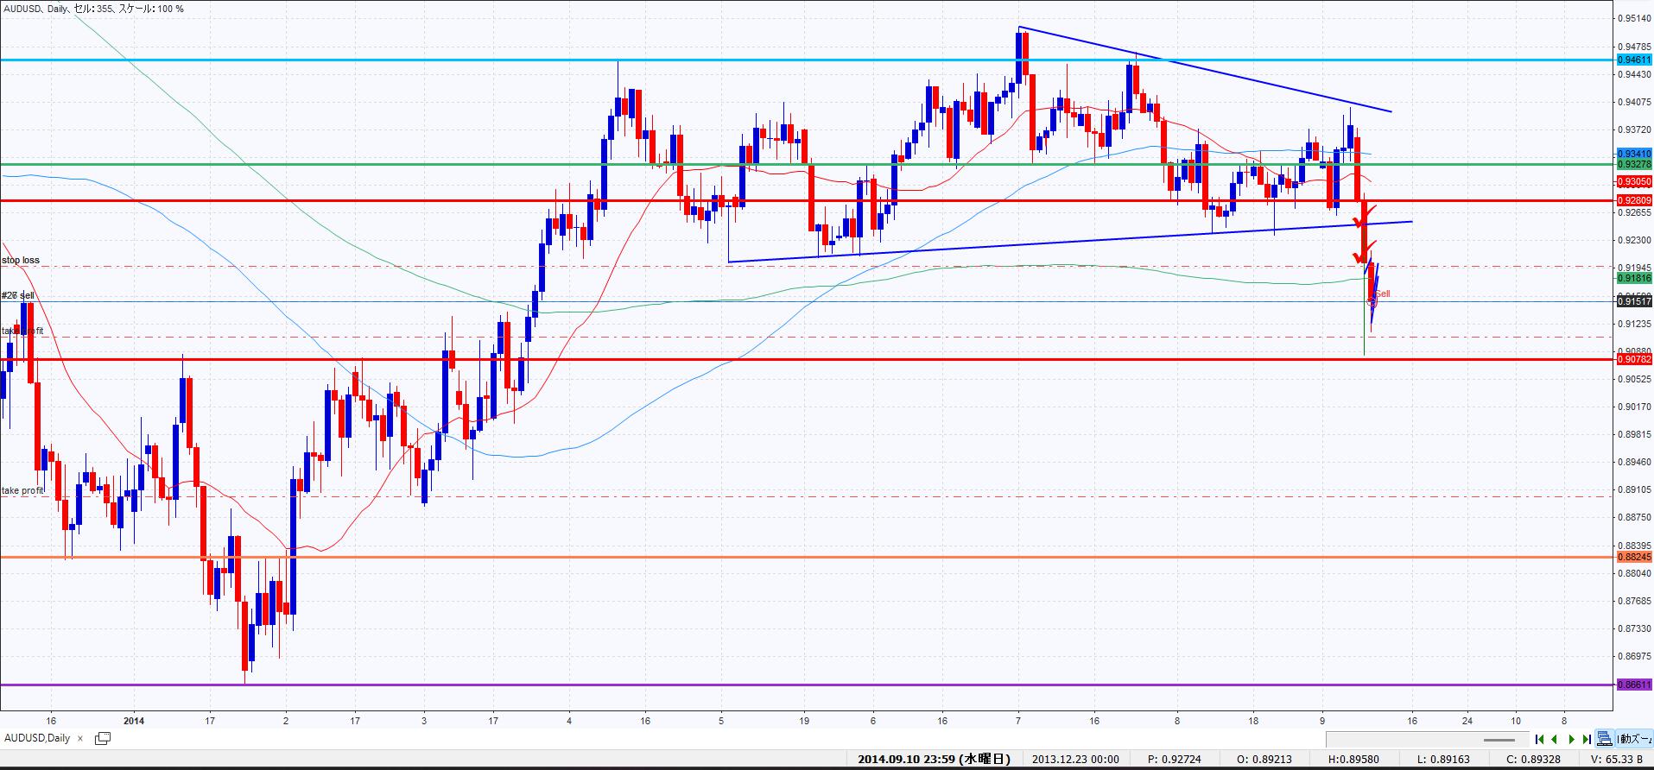Click the chart horizontal scrollbar thumb

click(x=1499, y=740)
